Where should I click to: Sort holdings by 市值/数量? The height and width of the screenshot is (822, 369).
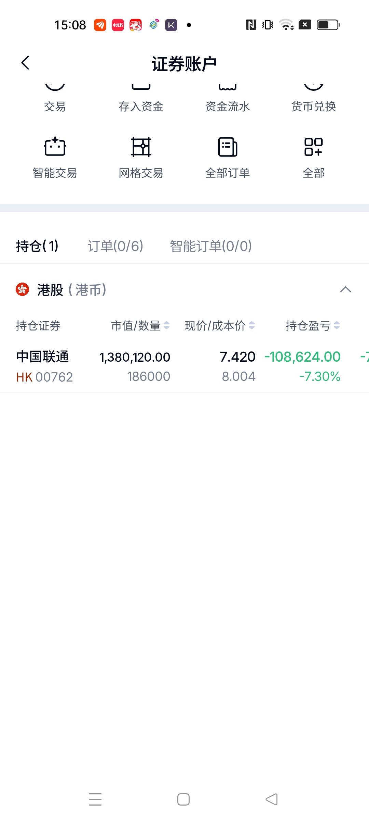point(140,325)
